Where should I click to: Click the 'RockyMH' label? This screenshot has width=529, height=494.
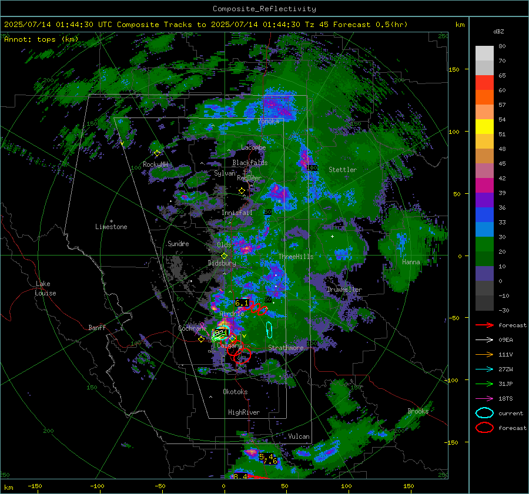155,164
